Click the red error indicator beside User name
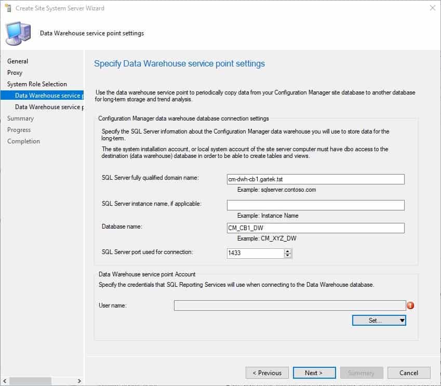Viewport: 441px width, 386px height. 410,305
